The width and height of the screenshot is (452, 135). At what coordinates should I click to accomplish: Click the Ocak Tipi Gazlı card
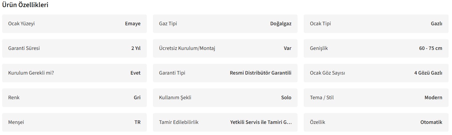[376, 24]
